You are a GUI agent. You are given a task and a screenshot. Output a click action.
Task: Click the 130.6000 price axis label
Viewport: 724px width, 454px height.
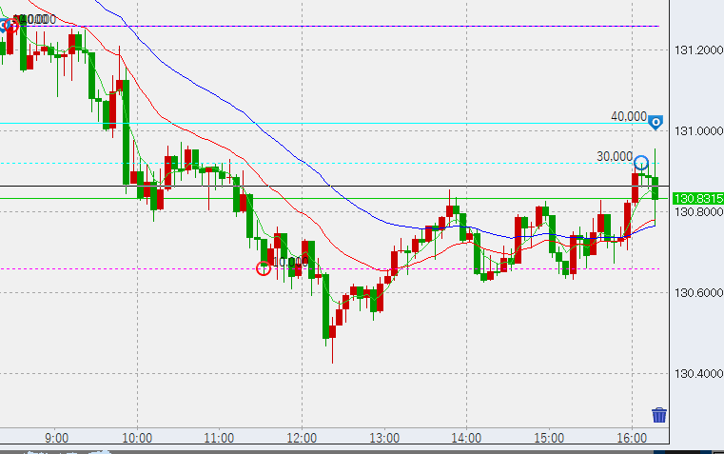(697, 292)
